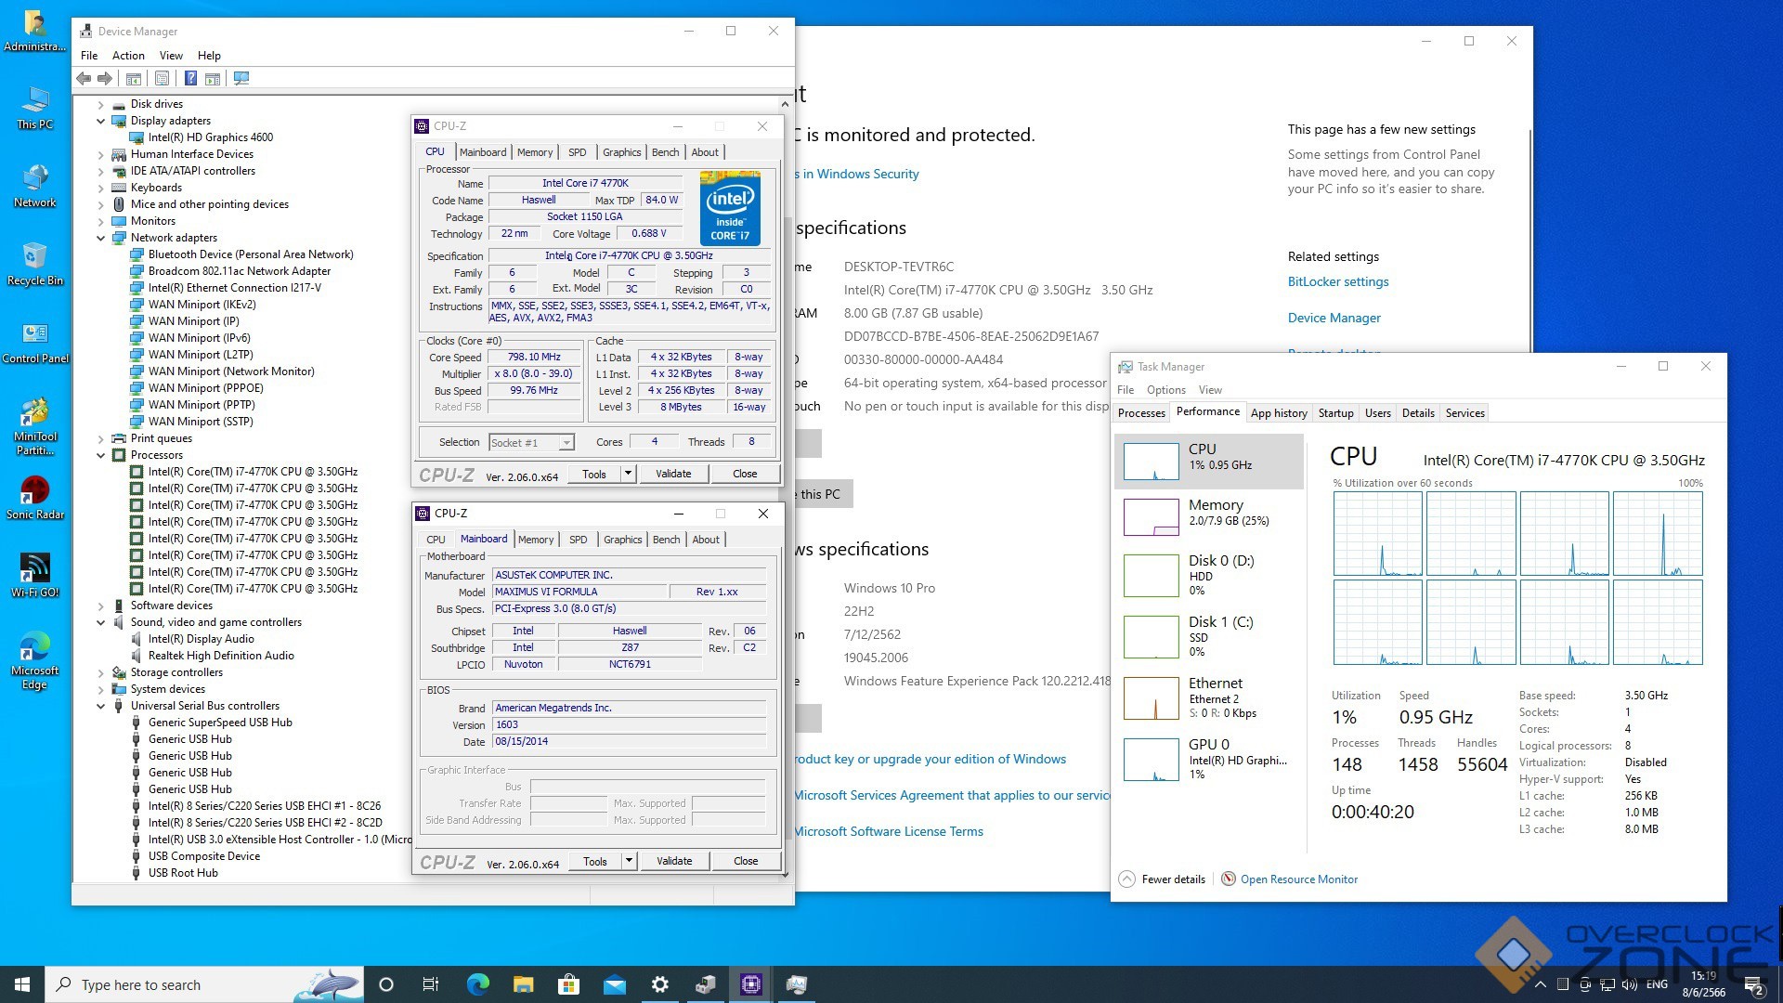Click the Scan for hardware changes toolbar icon
1783x1003 pixels.
241,79
